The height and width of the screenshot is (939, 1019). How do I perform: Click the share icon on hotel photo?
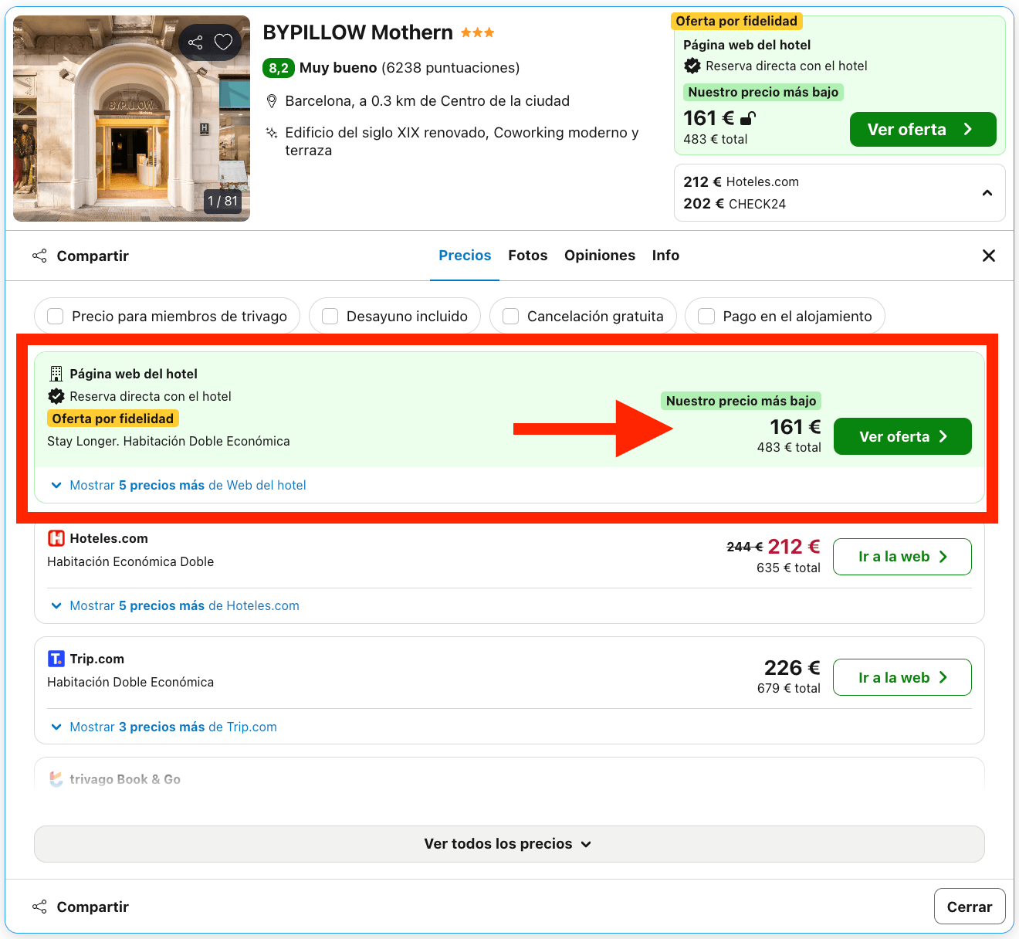[x=195, y=42]
